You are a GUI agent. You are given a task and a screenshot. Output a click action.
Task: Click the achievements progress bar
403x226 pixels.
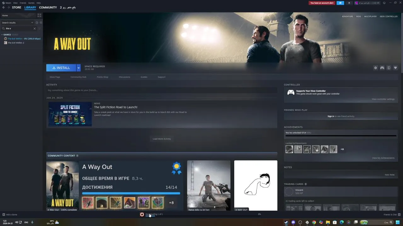[341, 136]
